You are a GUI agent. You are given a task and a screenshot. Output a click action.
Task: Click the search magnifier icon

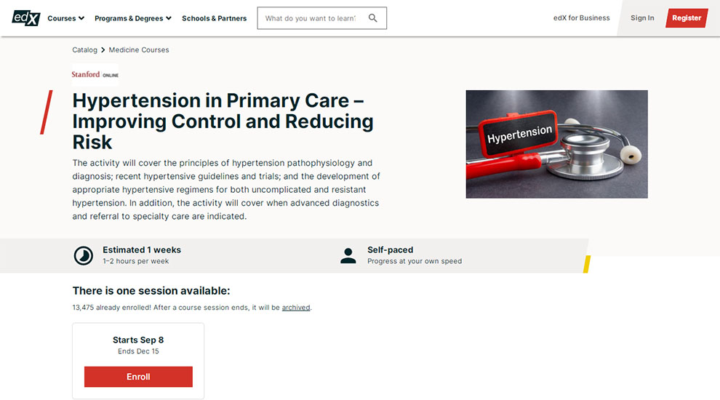(x=373, y=18)
